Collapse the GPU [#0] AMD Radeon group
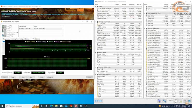 point(145,29)
